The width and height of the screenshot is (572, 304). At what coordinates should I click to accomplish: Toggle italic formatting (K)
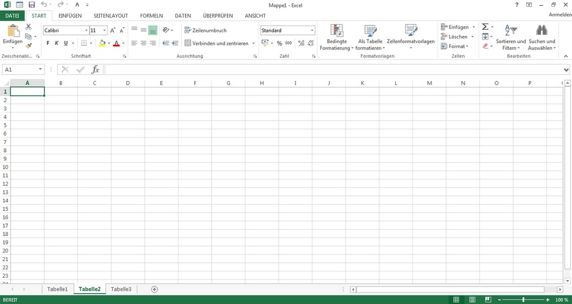(57, 43)
